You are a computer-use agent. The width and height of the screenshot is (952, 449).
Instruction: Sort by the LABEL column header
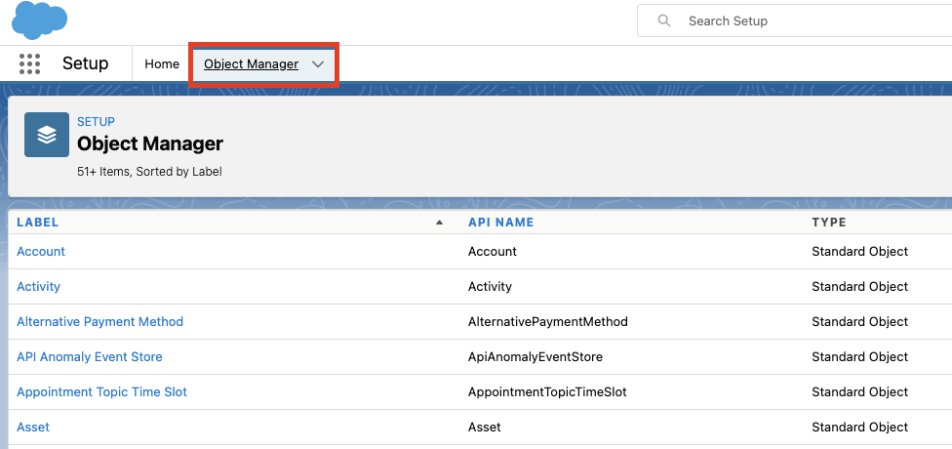pos(38,223)
